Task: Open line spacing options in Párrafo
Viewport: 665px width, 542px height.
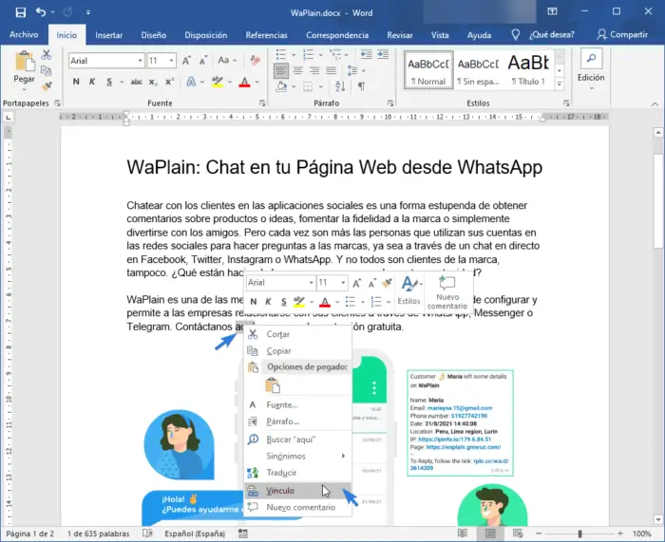Action: click(352, 70)
